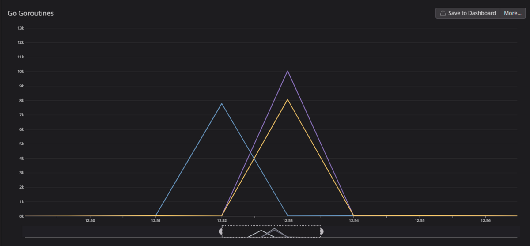Click the 4k y-axis label

[x=21, y=158]
